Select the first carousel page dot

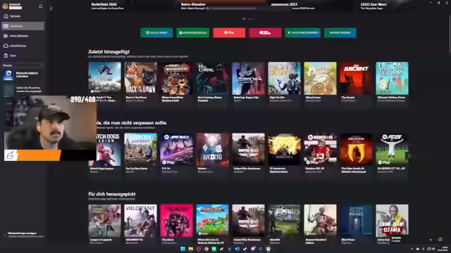click(244, 19)
